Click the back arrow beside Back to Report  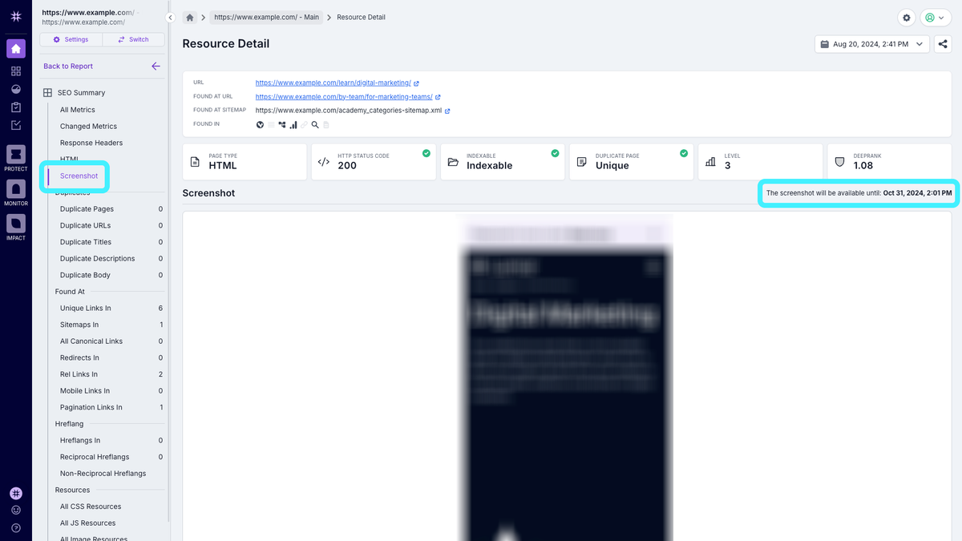pyautogui.click(x=156, y=67)
